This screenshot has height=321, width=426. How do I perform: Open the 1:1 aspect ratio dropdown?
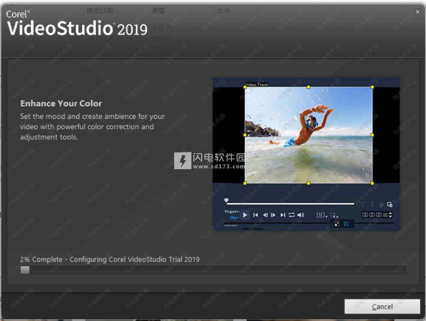tap(322, 215)
